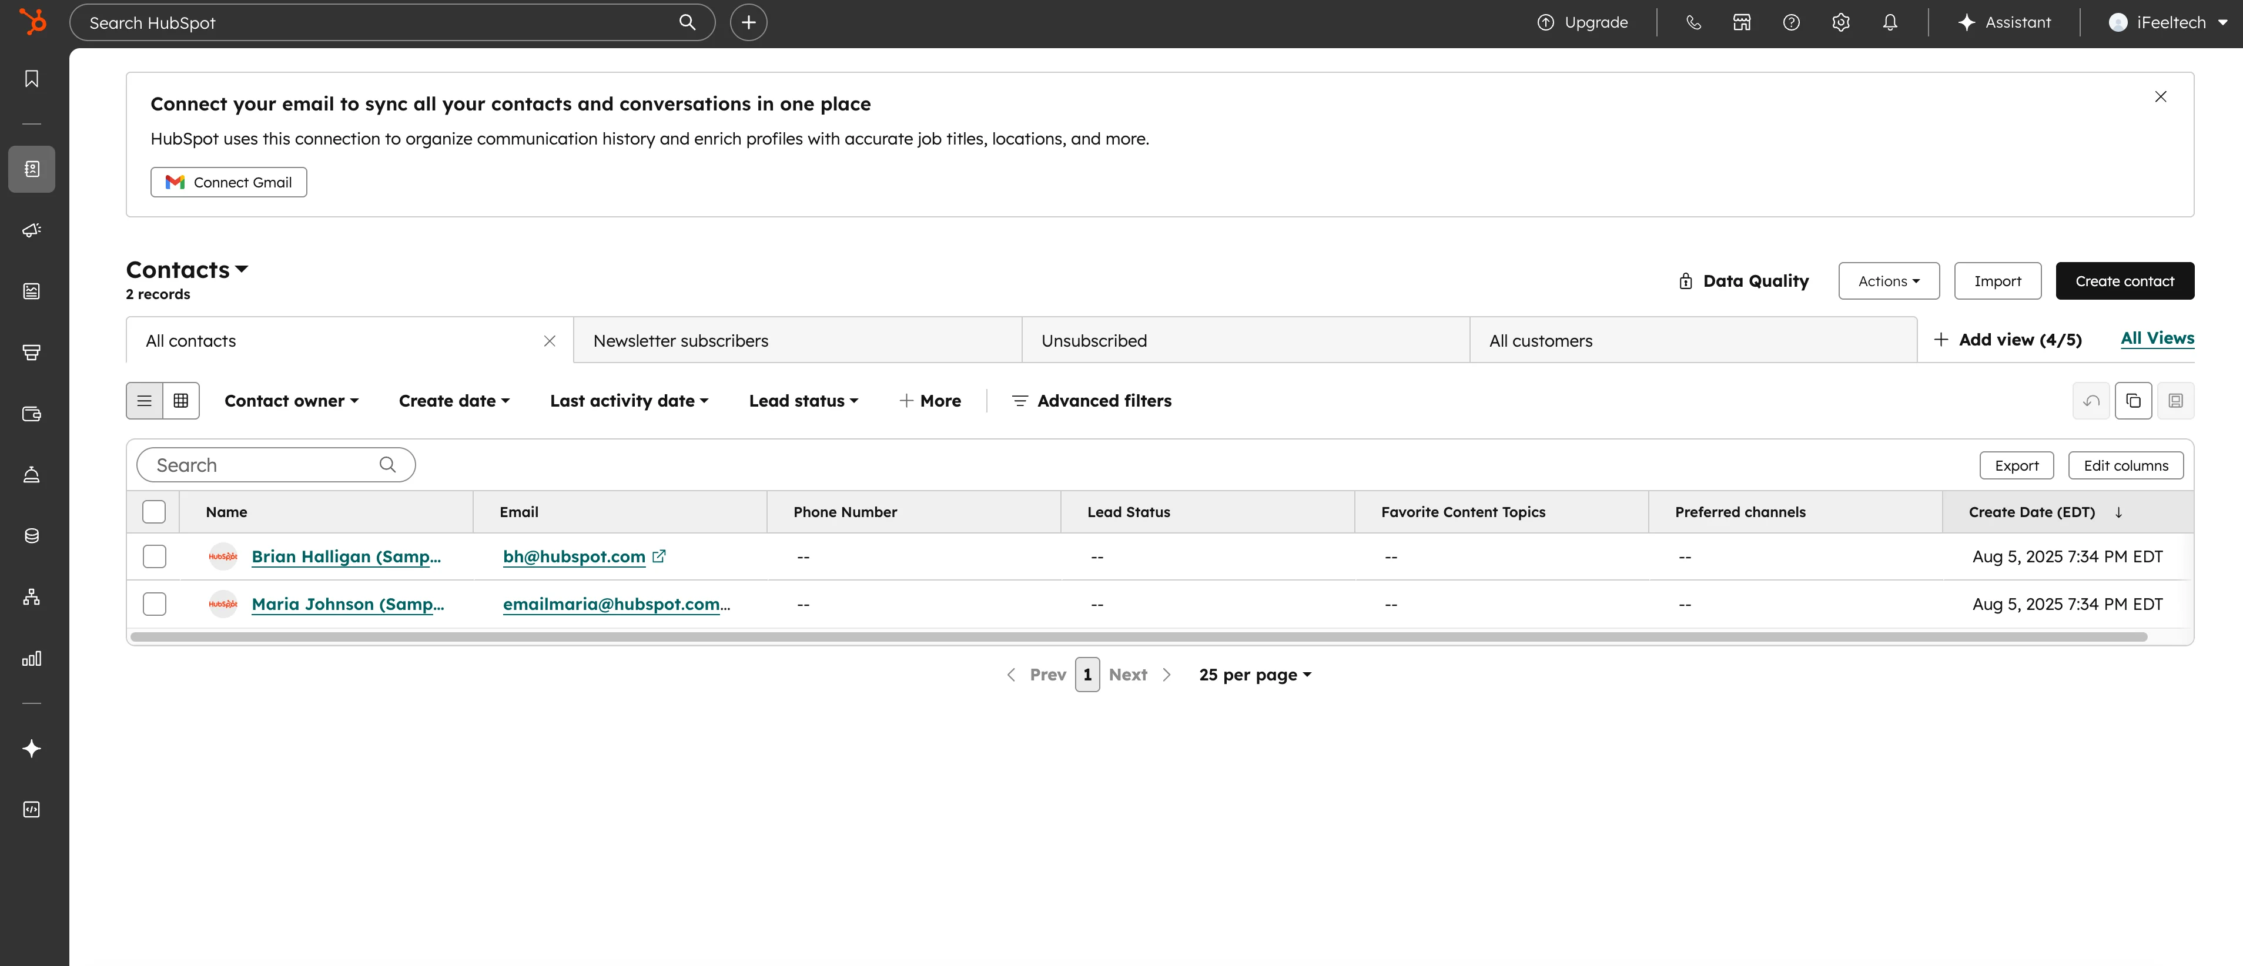The width and height of the screenshot is (2243, 966).
Task: Check the Maria Johnson row checkbox
Action: tap(154, 604)
